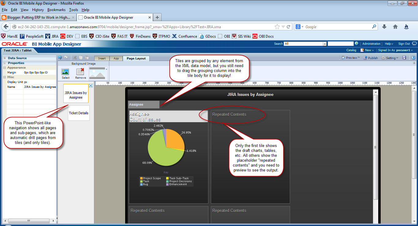Image resolution: width=418 pixels, height=226 pixels.
Task: Open the Firefox Bookmarks menu
Action: click(56, 10)
